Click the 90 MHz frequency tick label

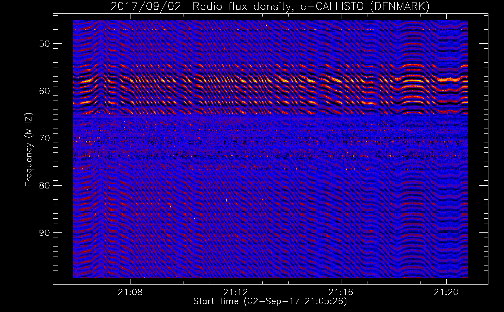click(x=45, y=233)
